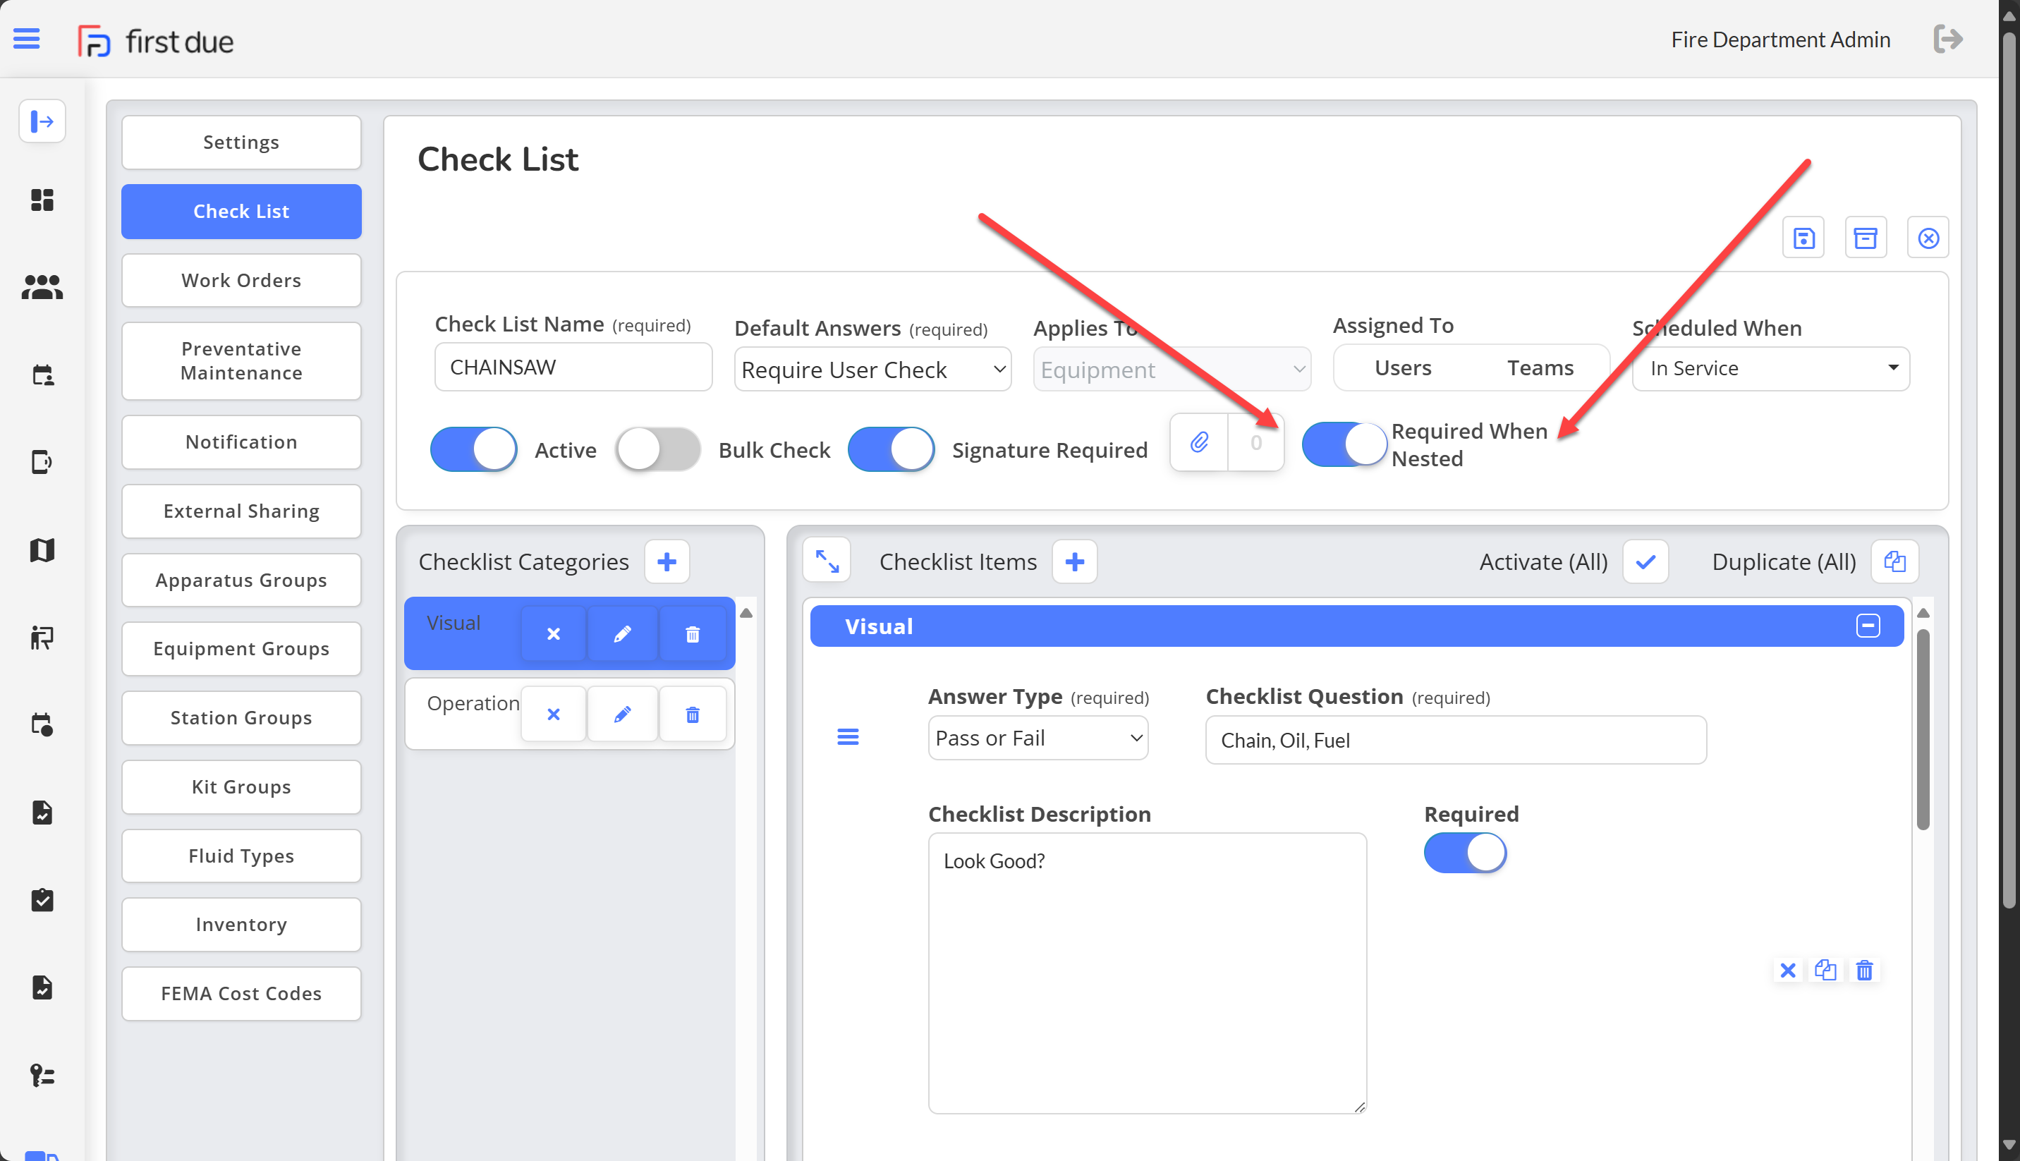This screenshot has height=1161, width=2020.
Task: Toggle the Signature Required switch
Action: [x=890, y=450]
